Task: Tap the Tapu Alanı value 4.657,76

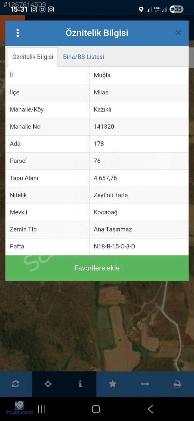Action: (105, 178)
